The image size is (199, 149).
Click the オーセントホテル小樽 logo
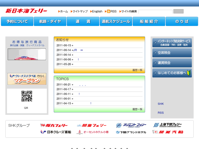(93, 132)
